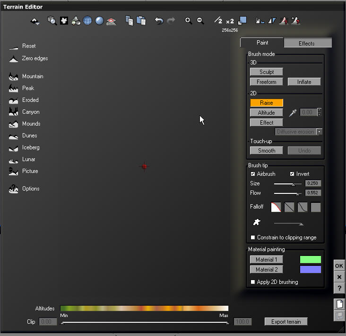Select the Altitude brush mode
The height and width of the screenshot is (336, 346).
pos(266,113)
